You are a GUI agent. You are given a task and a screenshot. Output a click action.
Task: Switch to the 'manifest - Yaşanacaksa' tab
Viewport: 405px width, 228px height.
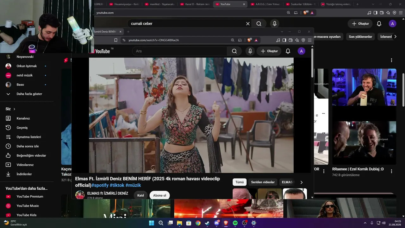coord(159,4)
